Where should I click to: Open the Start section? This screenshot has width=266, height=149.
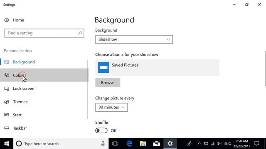tap(17, 115)
